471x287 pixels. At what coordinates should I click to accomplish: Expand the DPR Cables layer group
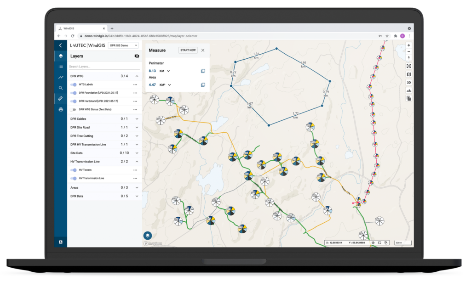[137, 119]
